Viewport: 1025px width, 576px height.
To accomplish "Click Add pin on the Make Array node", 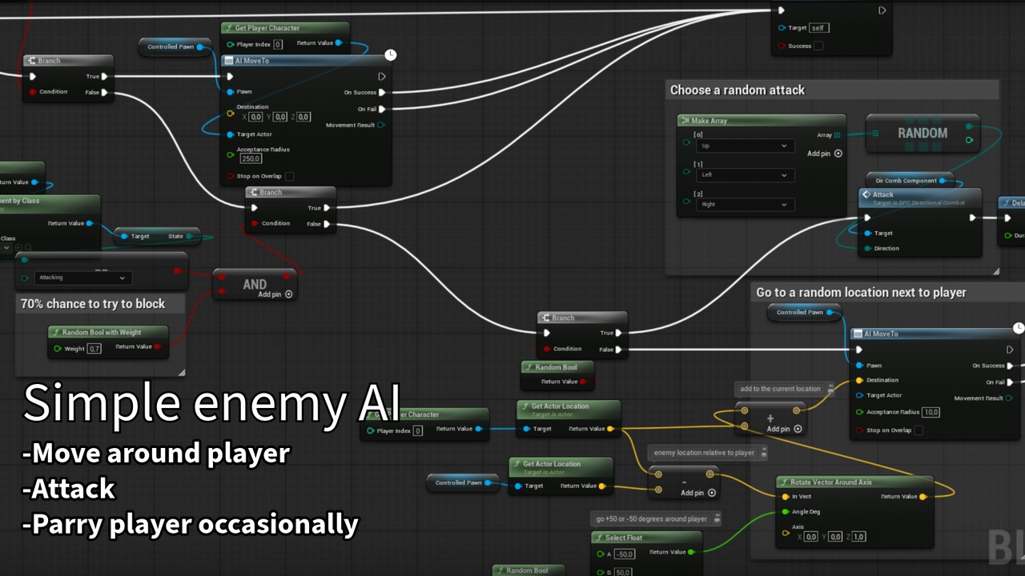I will click(825, 154).
